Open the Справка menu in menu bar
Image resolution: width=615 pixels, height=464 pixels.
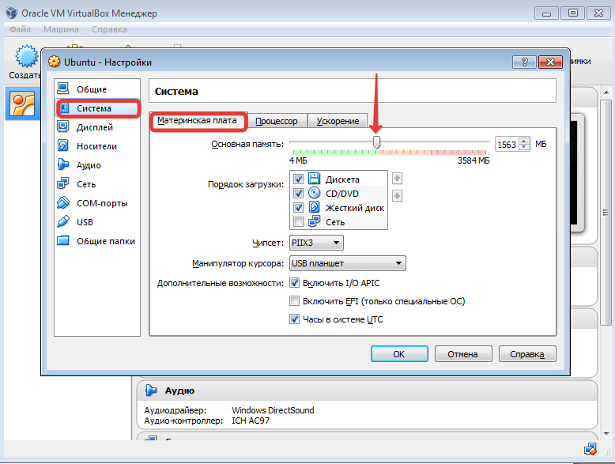[x=109, y=29]
